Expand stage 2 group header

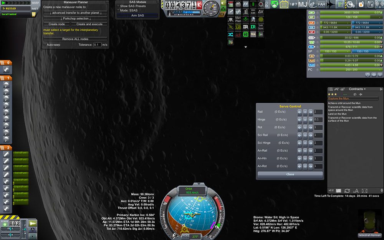6,148
